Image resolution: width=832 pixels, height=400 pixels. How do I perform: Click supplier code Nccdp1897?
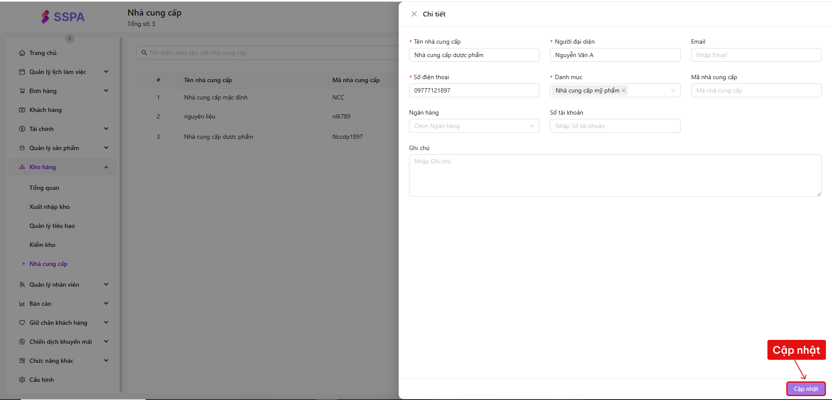coord(348,137)
